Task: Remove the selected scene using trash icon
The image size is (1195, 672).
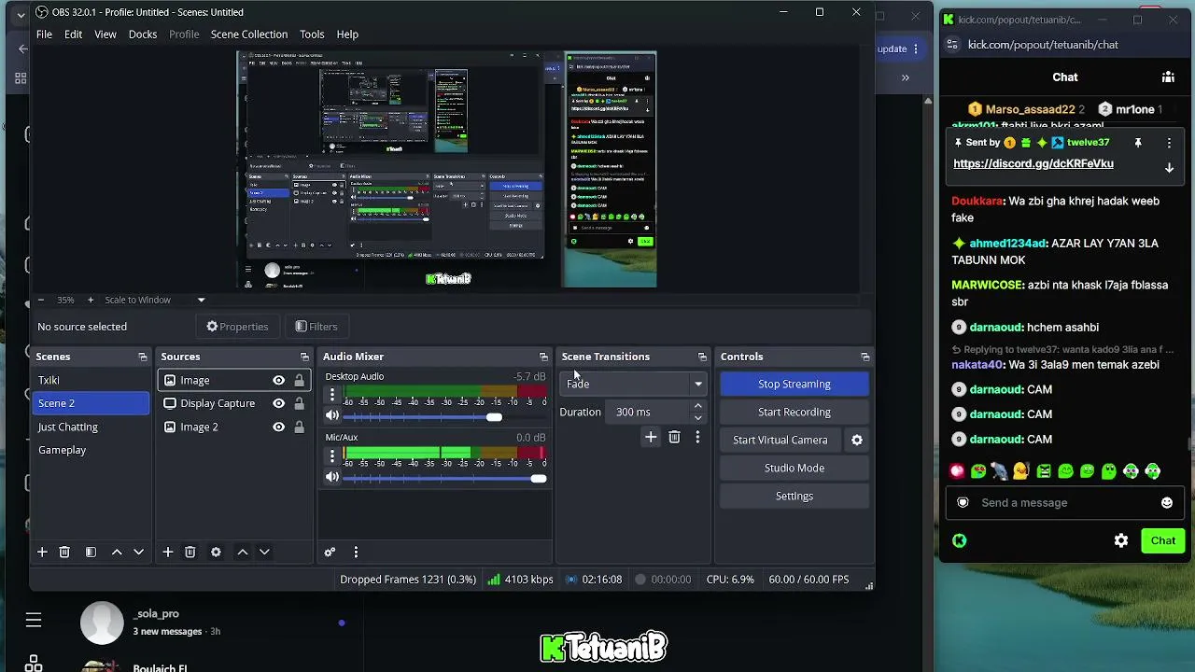Action: coord(64,552)
